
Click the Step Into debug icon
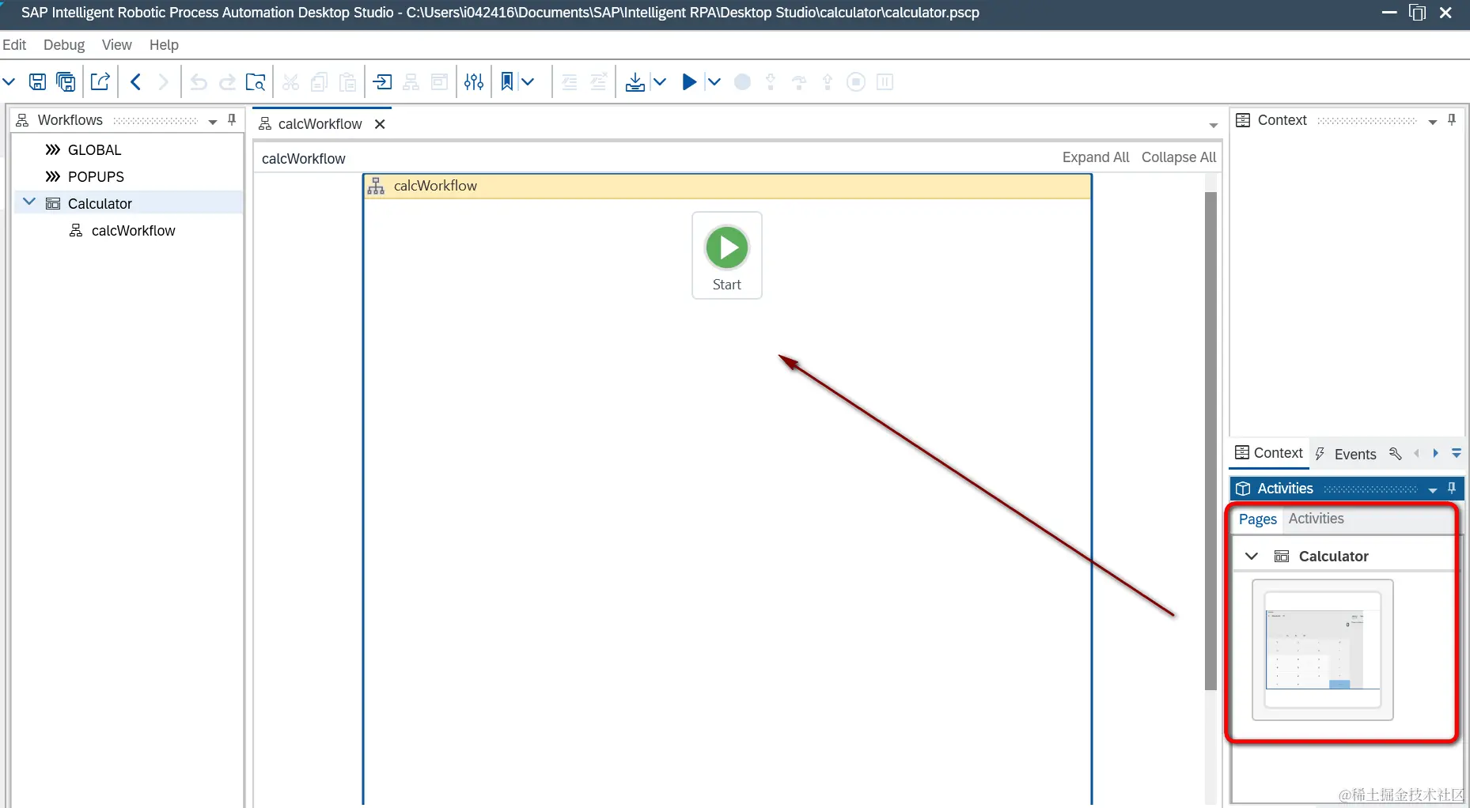pos(771,82)
